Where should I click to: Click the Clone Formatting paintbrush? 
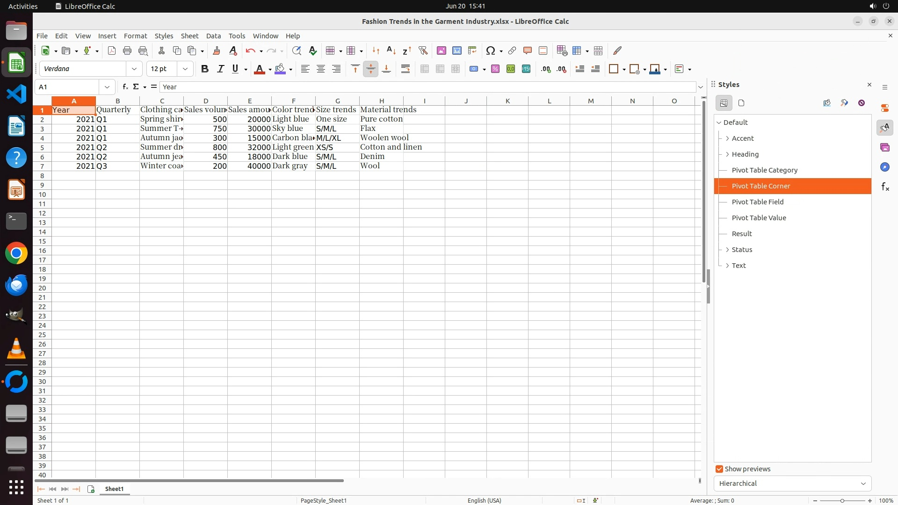pyautogui.click(x=217, y=50)
